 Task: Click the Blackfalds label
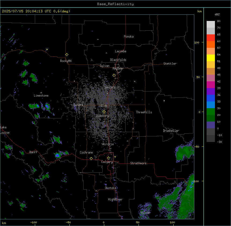(118, 60)
